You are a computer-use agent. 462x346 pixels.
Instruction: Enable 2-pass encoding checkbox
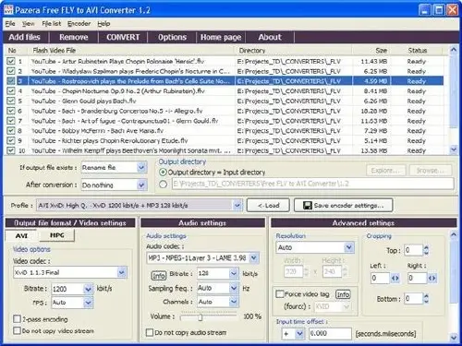pos(18,319)
